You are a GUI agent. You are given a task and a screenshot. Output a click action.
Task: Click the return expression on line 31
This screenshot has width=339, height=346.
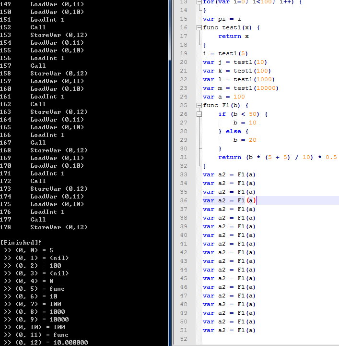pyautogui.click(x=278, y=157)
